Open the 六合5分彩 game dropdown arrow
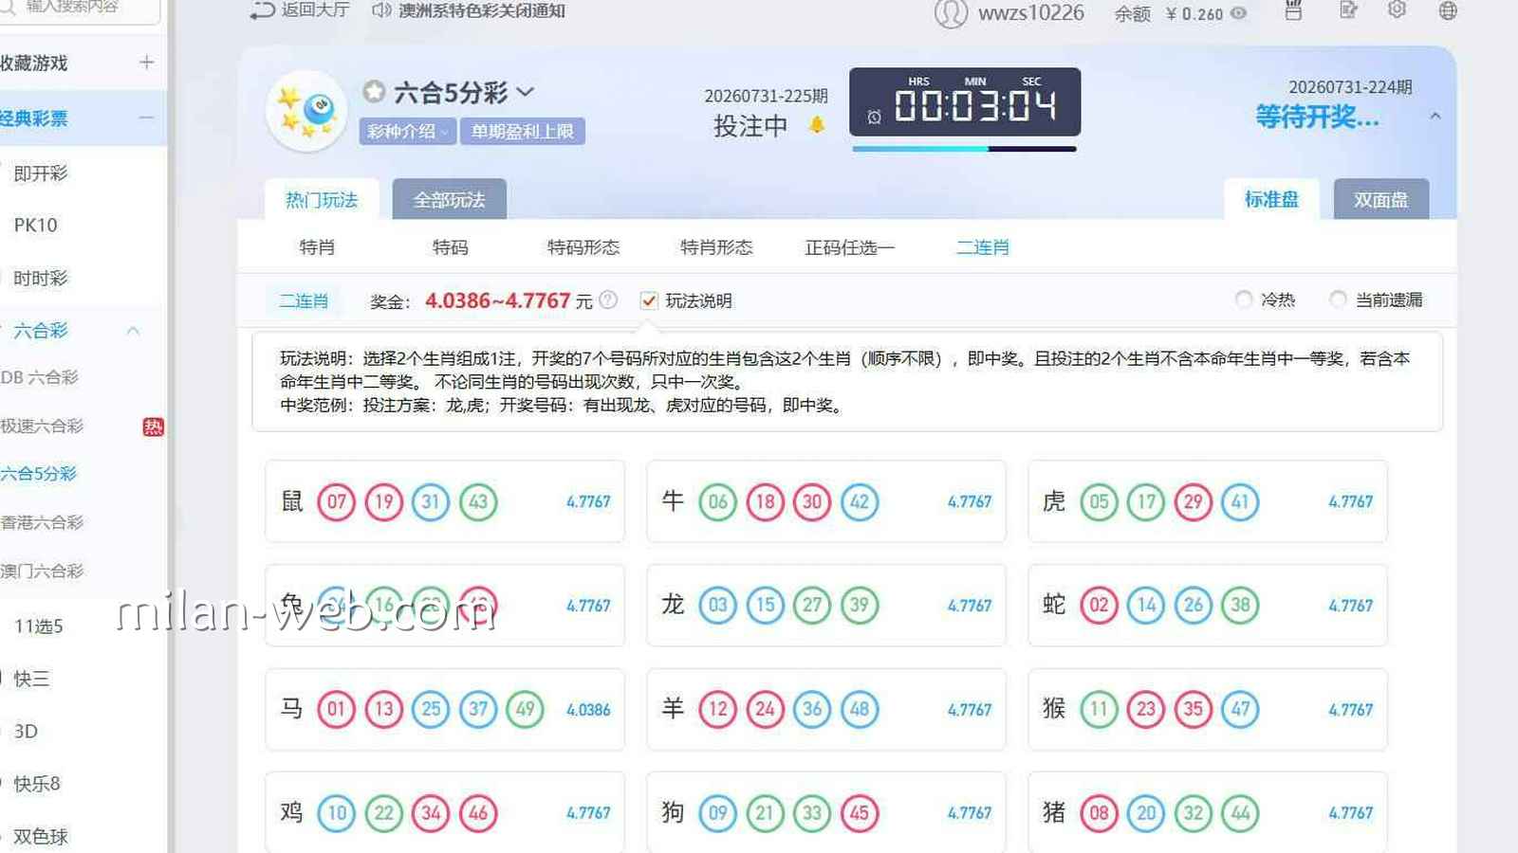Image resolution: width=1518 pixels, height=853 pixels. [x=526, y=92]
